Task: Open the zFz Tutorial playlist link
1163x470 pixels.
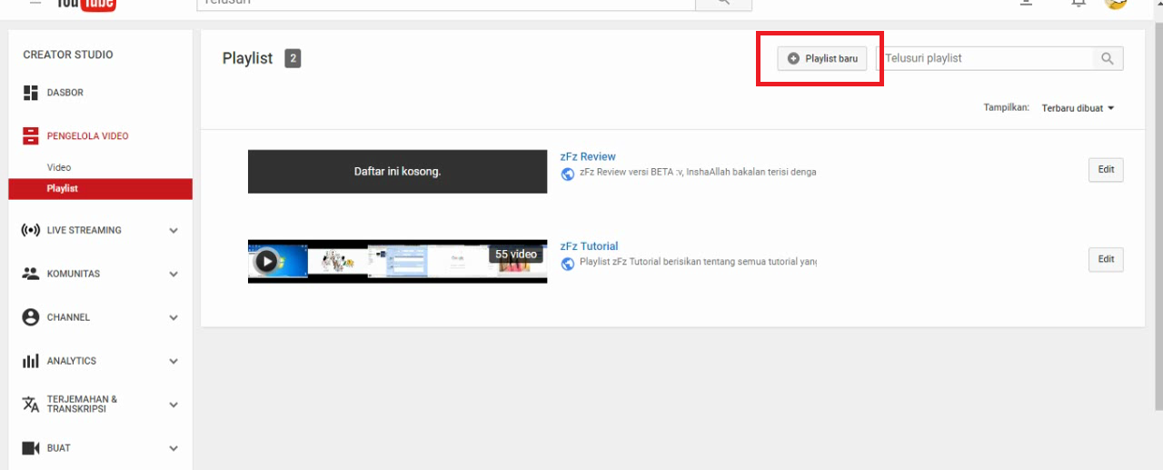Action: [589, 246]
